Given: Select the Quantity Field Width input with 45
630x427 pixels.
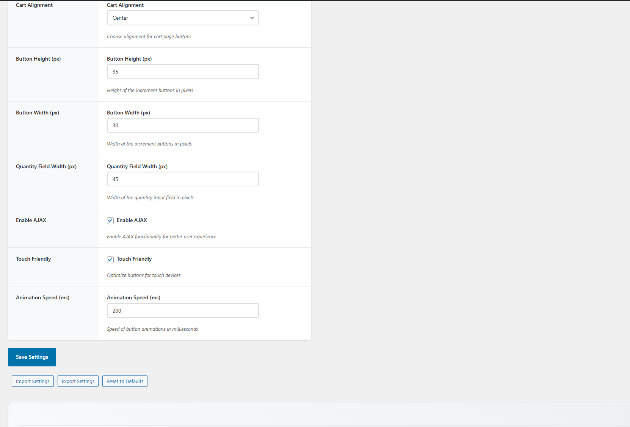Looking at the screenshot, I should coord(183,179).
